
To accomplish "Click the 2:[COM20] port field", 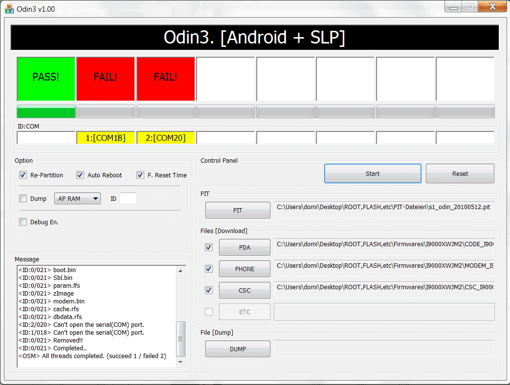I will pos(166,138).
